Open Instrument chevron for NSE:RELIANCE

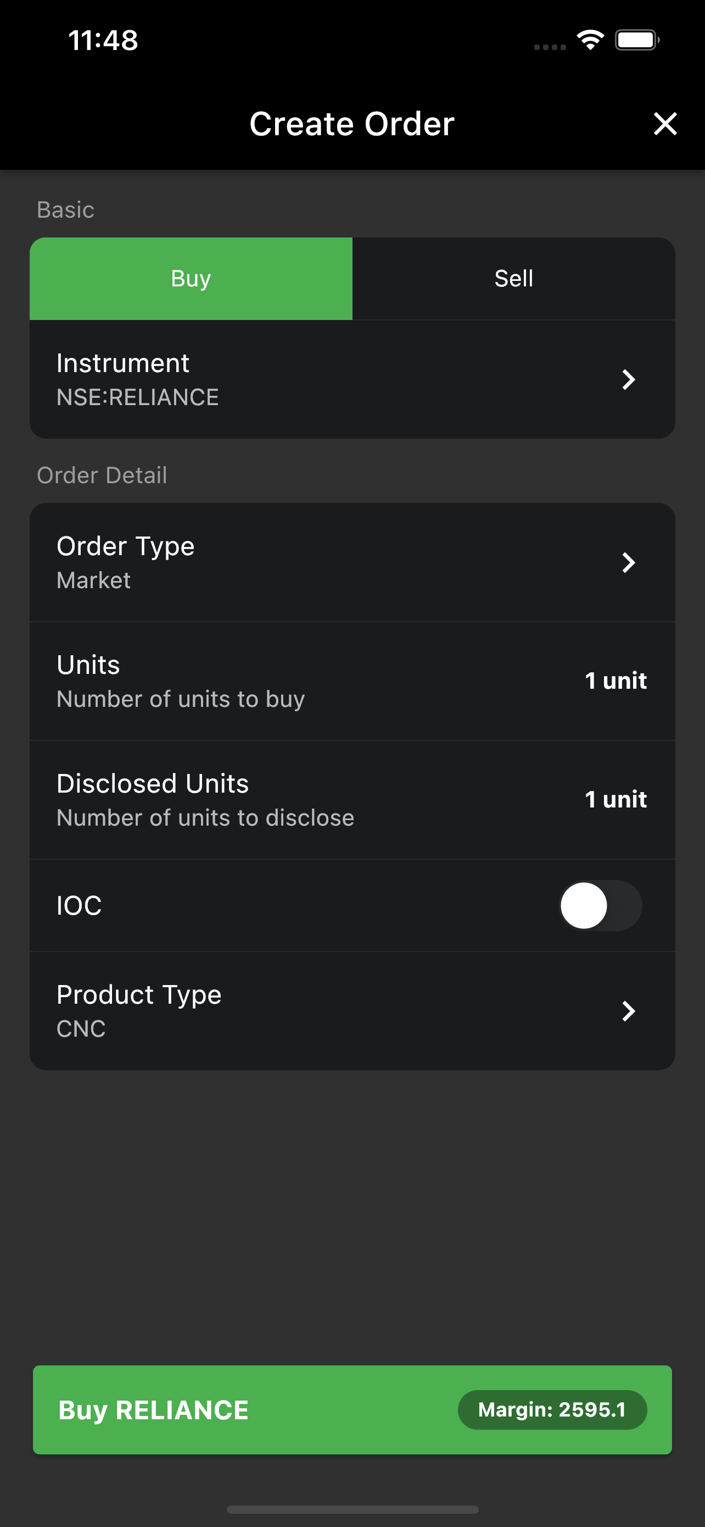click(x=628, y=379)
